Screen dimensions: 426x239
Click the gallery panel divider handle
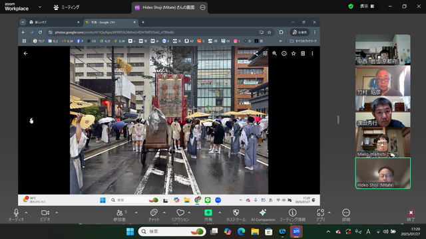click(x=338, y=119)
